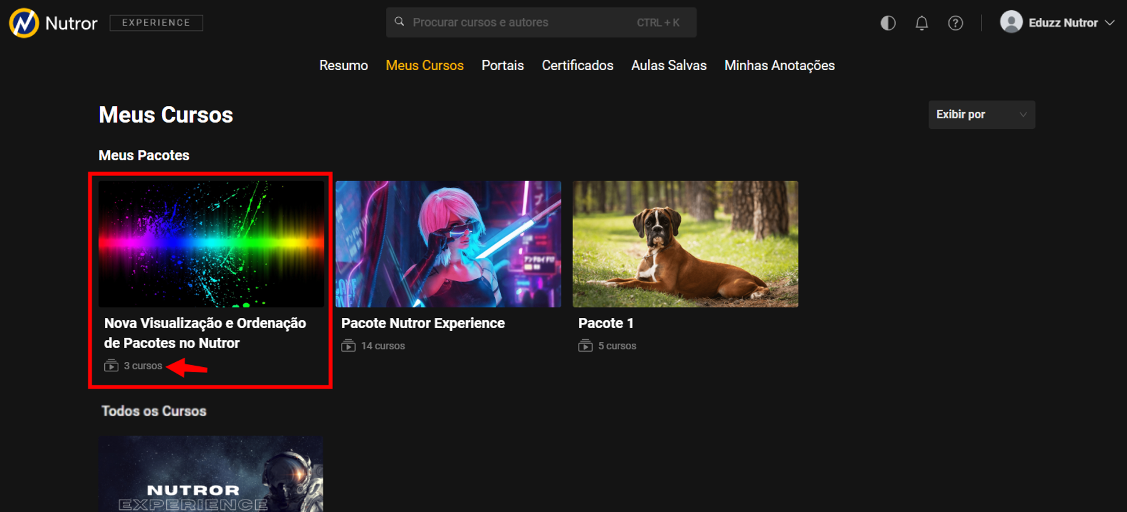
Task: Switch to the Certificados tab
Action: pyautogui.click(x=578, y=65)
